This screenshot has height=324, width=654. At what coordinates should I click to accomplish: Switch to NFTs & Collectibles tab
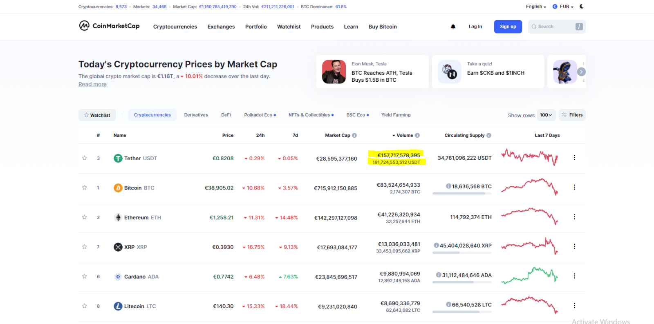[311, 115]
